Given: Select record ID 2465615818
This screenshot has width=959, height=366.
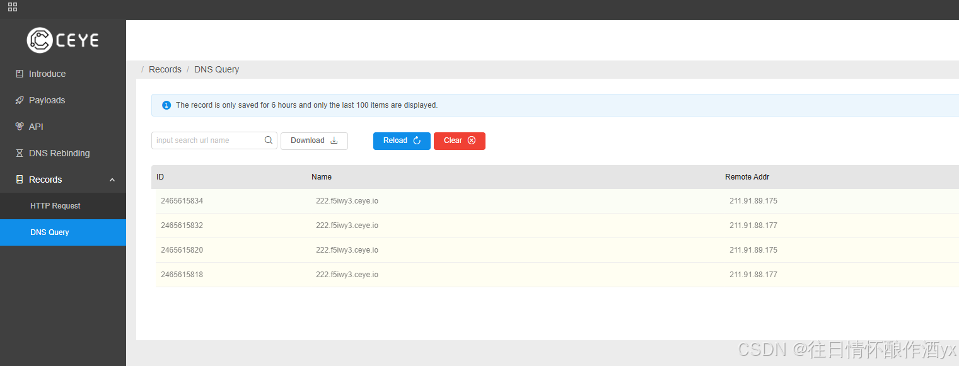Looking at the screenshot, I should 182,275.
